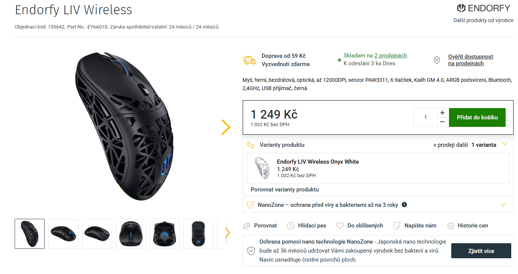This screenshot has height=274, width=518.
Task: Click the Porovnat scales icon
Action: coord(246,226)
